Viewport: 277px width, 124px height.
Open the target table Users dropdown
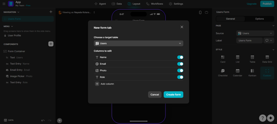[x=138, y=43]
